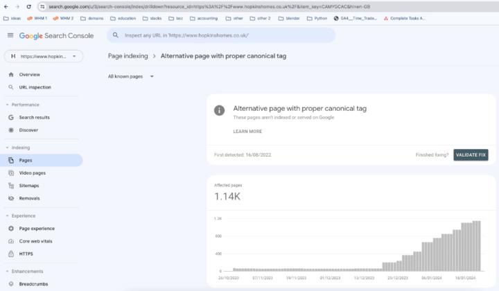Click the browser forward arrow
Image resolution: width=499 pixels, height=291 pixels.
17,7
